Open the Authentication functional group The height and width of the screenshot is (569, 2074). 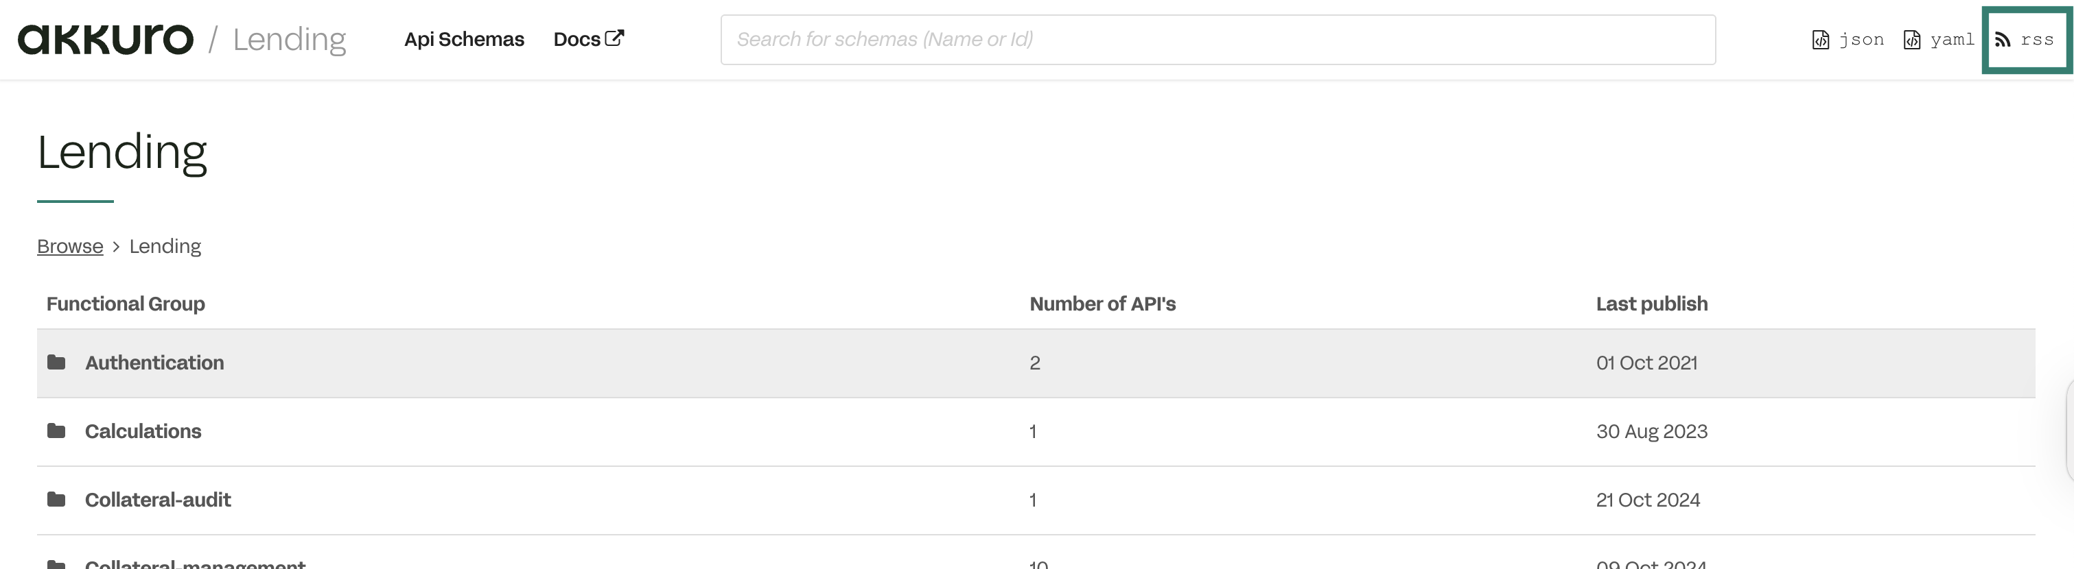coord(154,363)
